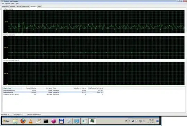Image resolution: width=187 pixels, height=126 pixels.
Task: Sort by State column header
Action: (x=62, y=88)
